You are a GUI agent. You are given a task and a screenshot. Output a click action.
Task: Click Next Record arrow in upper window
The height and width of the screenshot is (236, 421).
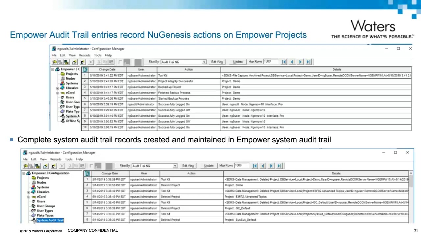pyautogui.click(x=300, y=62)
